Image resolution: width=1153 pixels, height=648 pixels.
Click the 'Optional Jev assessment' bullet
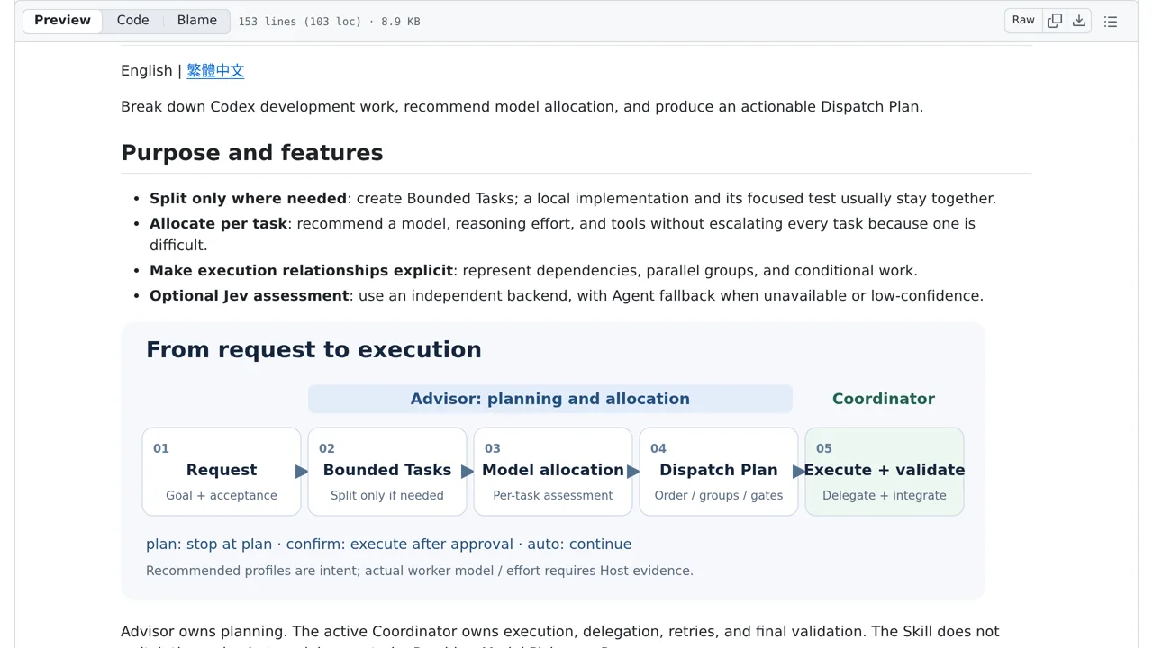567,296
